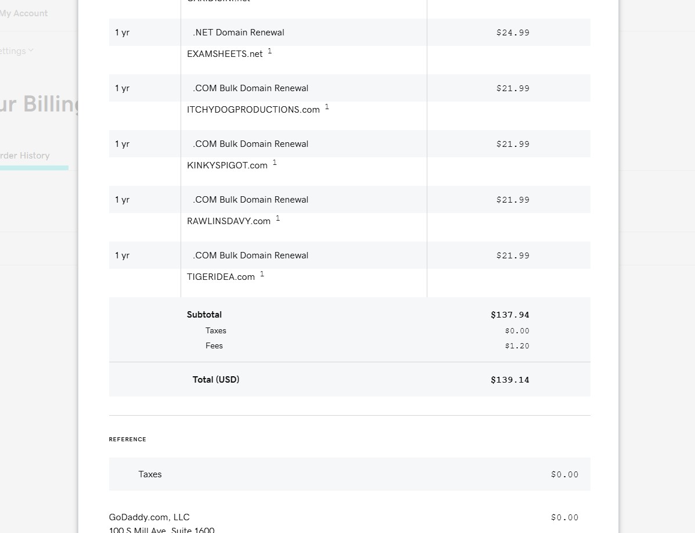Screen dimensions: 695x533
Task: Click the Taxes row under Reference
Action: 150,474
